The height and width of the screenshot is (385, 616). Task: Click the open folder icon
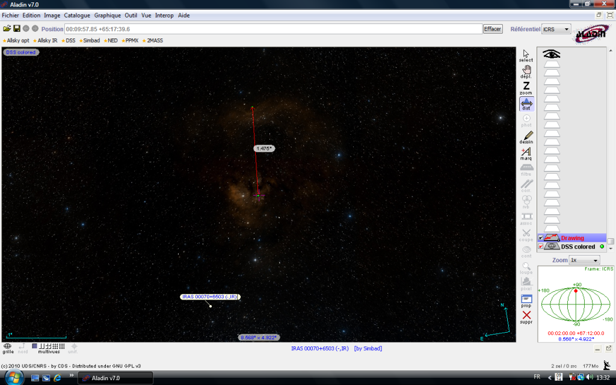point(7,28)
